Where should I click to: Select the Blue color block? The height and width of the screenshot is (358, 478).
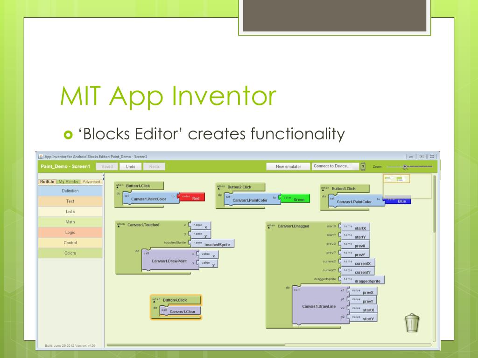pos(398,201)
